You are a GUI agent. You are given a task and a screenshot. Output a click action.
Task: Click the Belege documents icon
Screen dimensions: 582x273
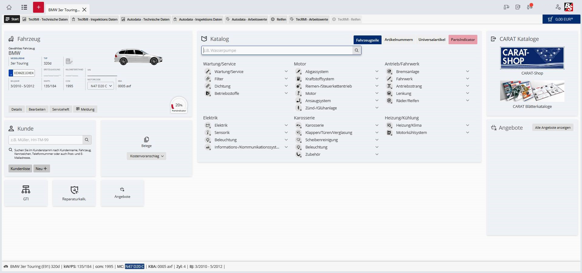(x=146, y=140)
